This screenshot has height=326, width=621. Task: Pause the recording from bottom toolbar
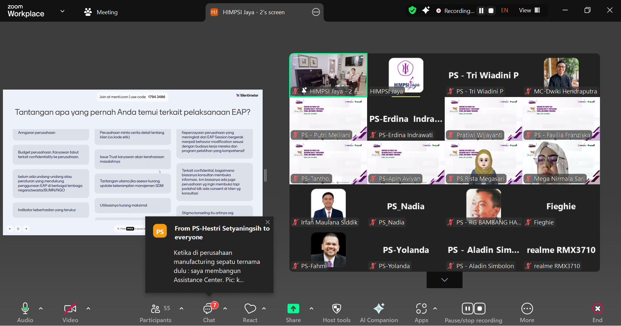[x=468, y=309]
